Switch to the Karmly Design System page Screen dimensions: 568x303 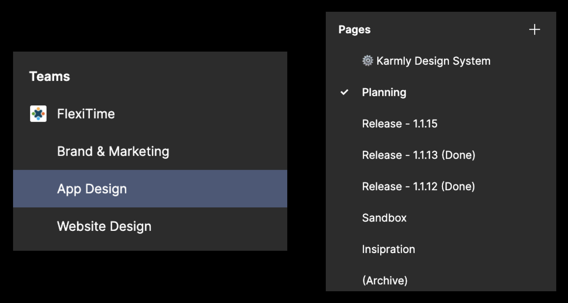(433, 61)
